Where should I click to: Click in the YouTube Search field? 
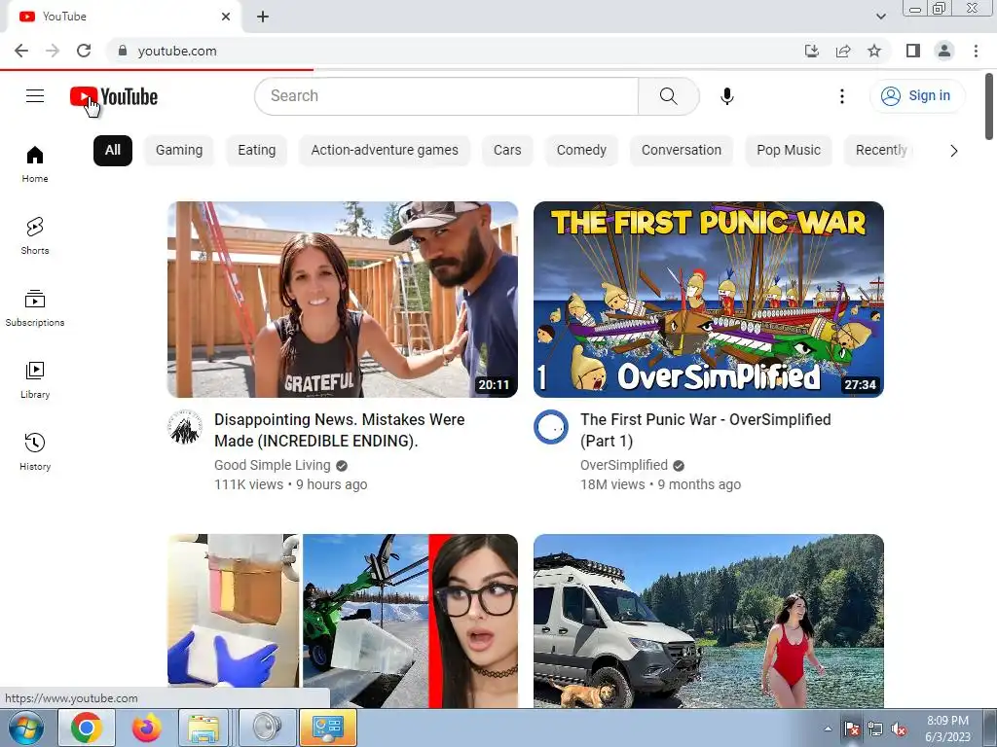pos(447,96)
